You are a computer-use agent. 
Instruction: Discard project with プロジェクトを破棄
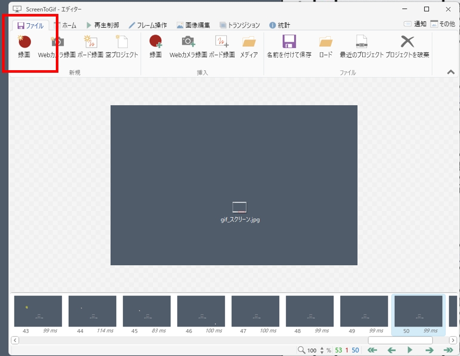[407, 46]
